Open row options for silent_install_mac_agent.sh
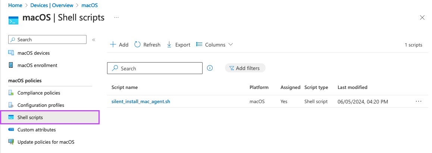 pos(418,101)
